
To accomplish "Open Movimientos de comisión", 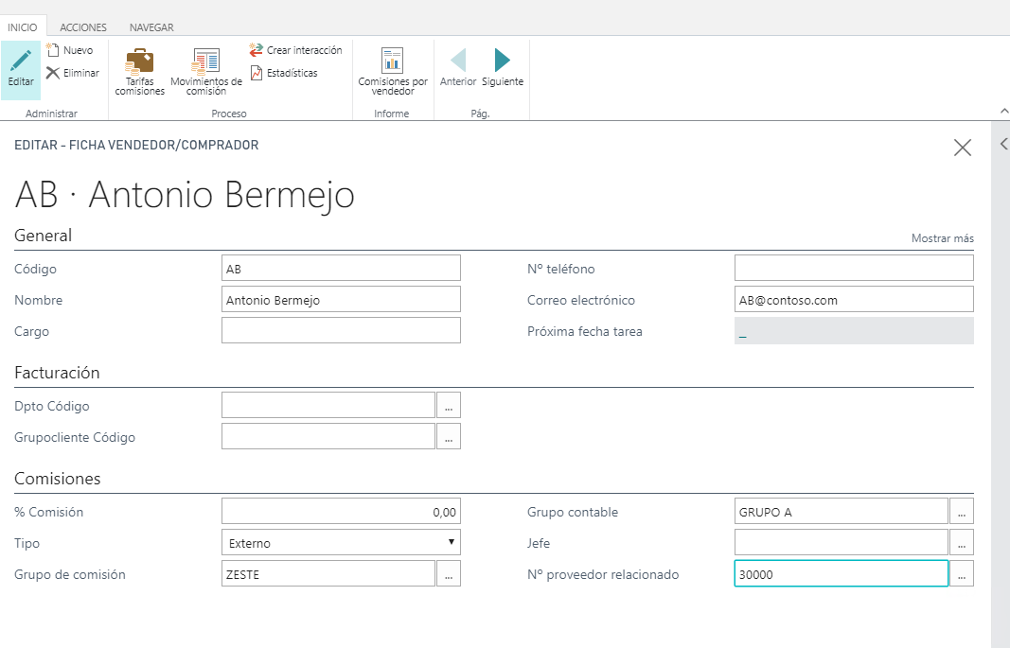I will click(206, 72).
